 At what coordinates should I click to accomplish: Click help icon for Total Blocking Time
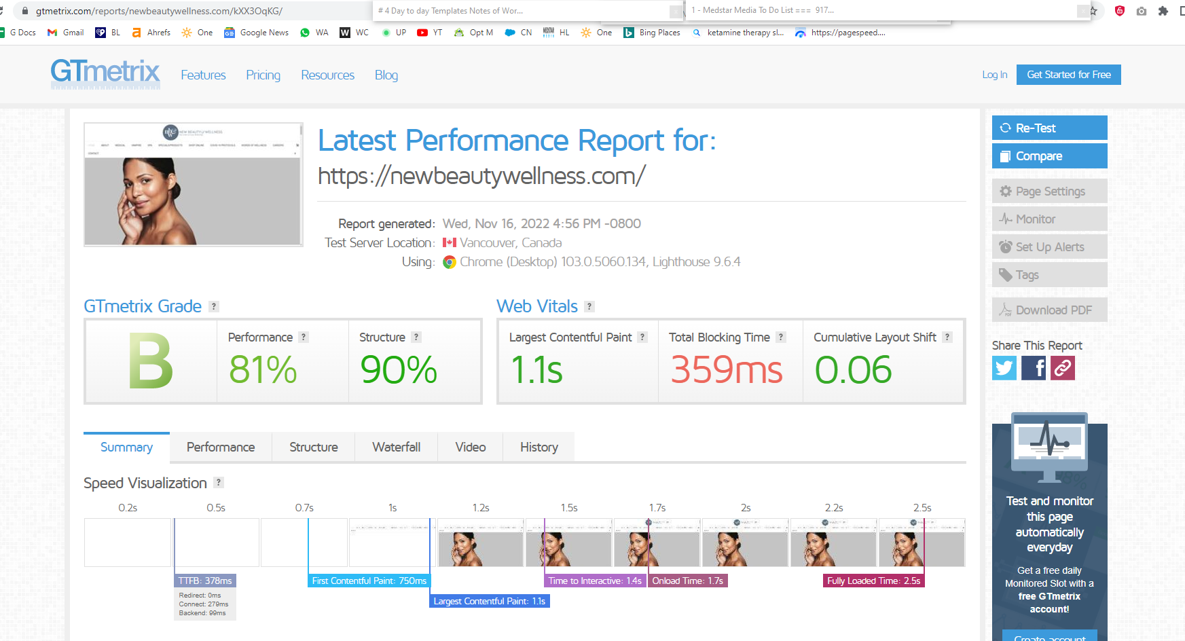(781, 337)
